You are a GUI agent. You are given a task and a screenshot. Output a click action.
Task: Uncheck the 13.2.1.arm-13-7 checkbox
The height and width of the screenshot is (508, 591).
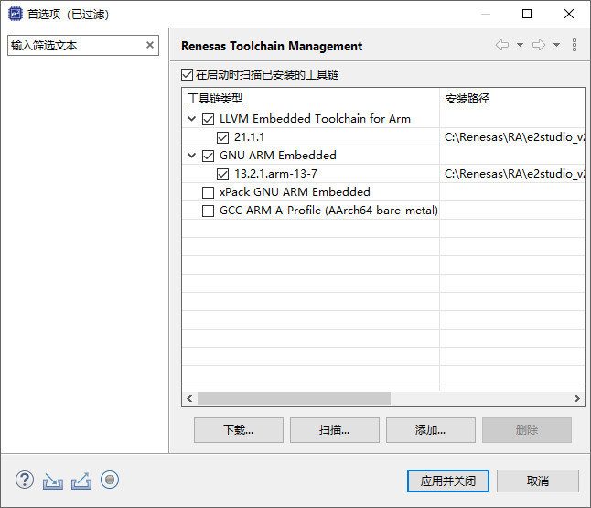(222, 174)
